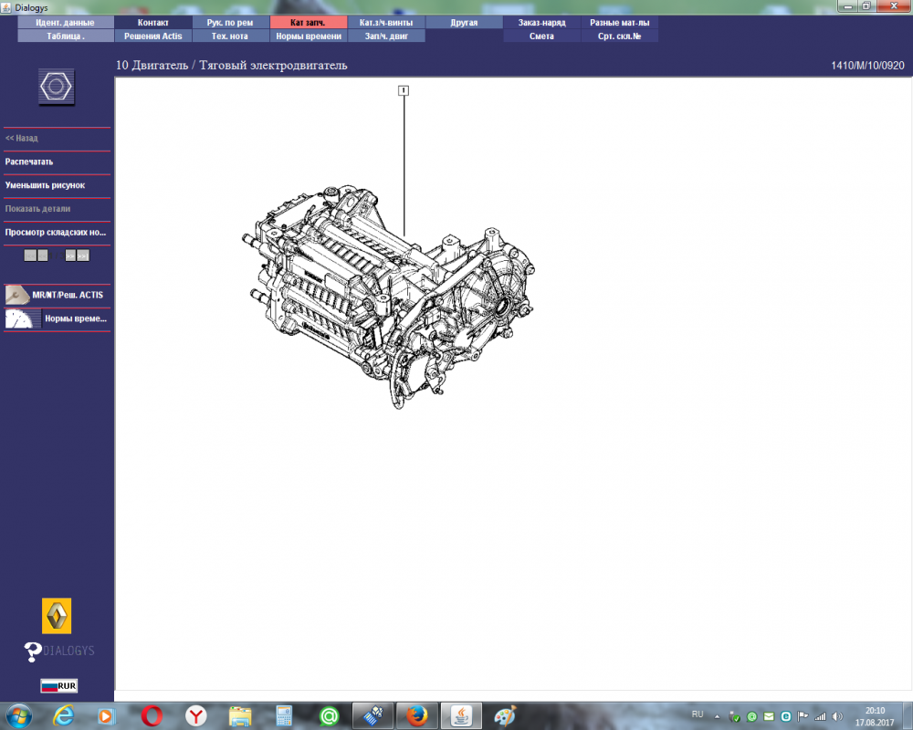The image size is (913, 730).
Task: Open the Dialogys help question mark
Action: pos(32,652)
